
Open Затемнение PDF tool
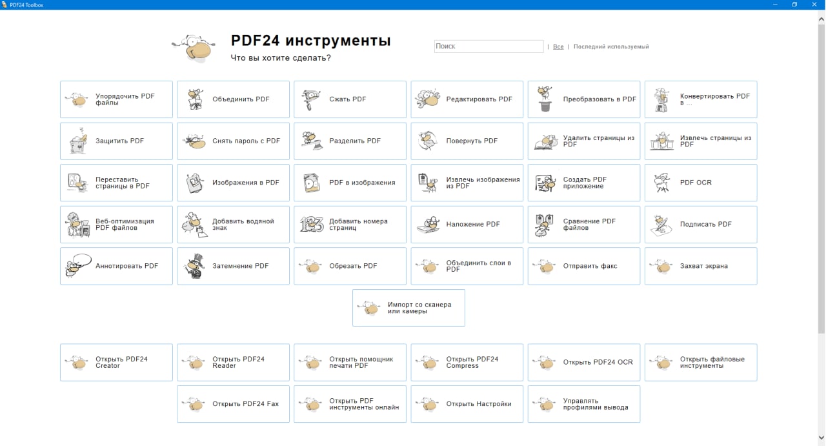point(233,266)
